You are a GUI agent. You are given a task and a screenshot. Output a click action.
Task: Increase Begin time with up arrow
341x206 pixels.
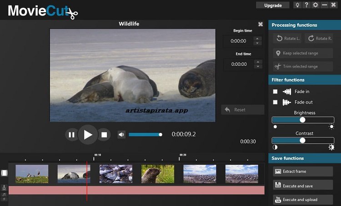point(257,39)
